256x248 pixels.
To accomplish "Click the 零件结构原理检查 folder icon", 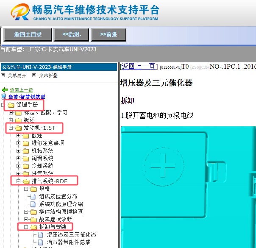I will click(33, 212).
